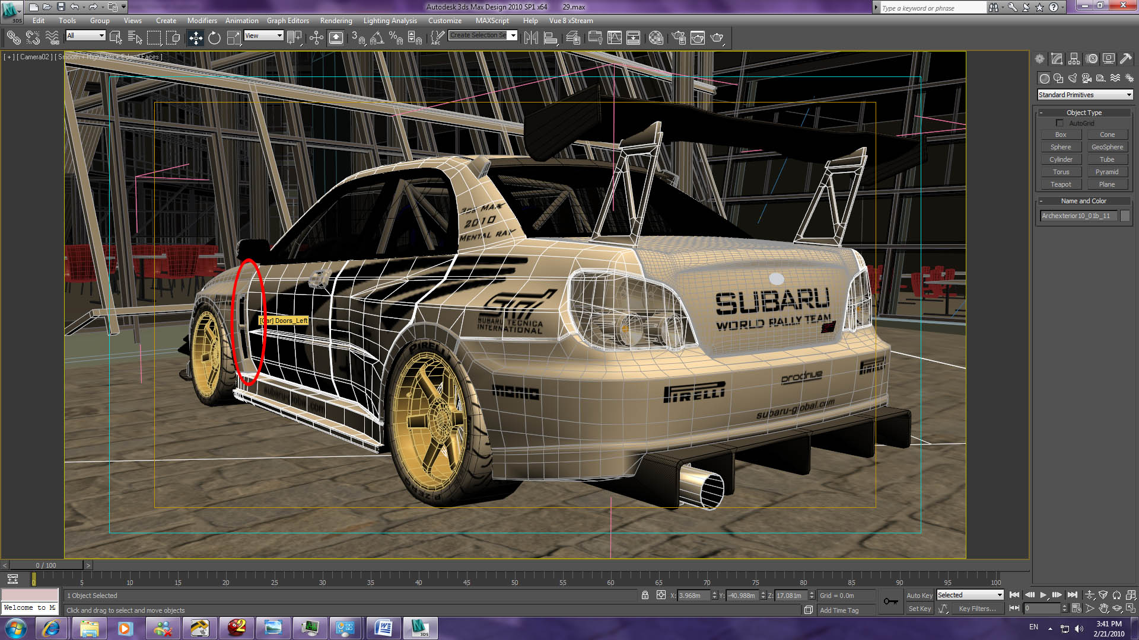Toggle the Selection Lock padlock
The width and height of the screenshot is (1139, 640).
click(645, 595)
